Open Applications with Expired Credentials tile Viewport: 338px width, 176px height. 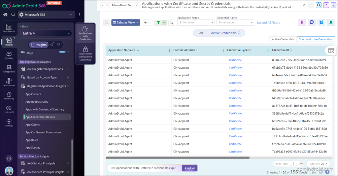[x=85, y=54]
